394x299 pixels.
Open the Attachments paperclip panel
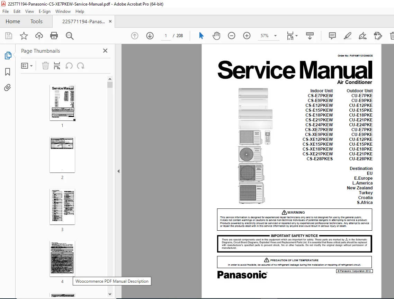pyautogui.click(x=8, y=88)
